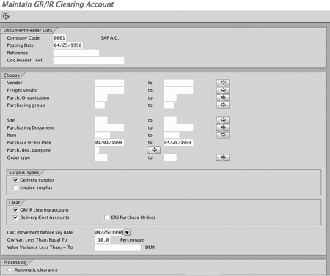The image size is (330, 276).
Task: Enable the Invoice surplus checkbox
Action: 15,187
